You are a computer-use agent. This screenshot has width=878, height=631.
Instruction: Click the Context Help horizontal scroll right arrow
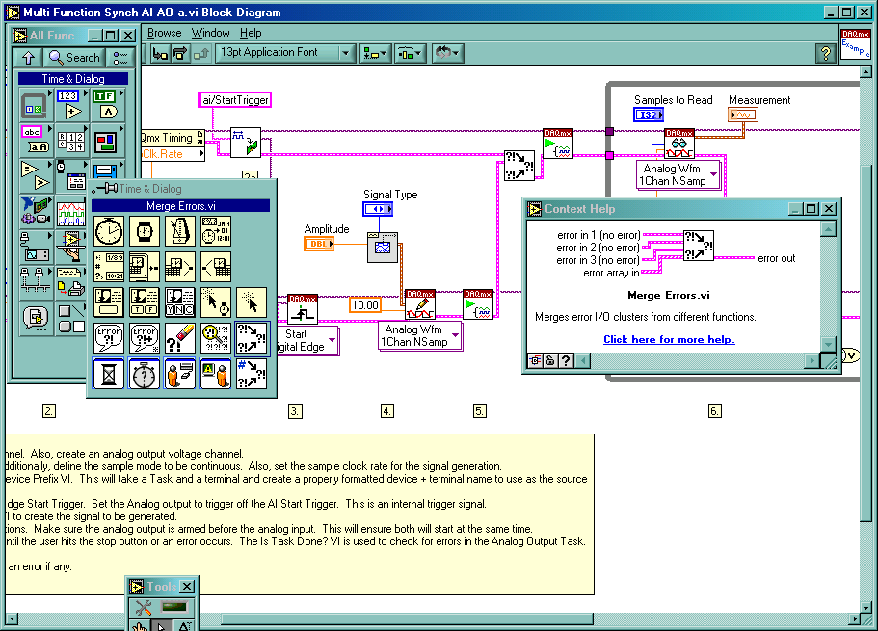coord(811,360)
